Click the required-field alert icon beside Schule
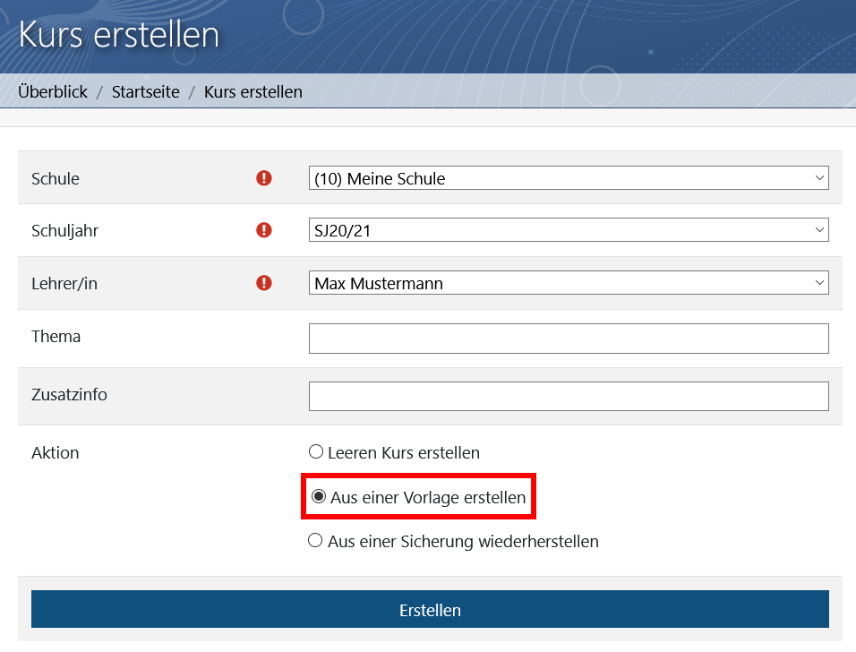856x652 pixels. pyautogui.click(x=263, y=178)
